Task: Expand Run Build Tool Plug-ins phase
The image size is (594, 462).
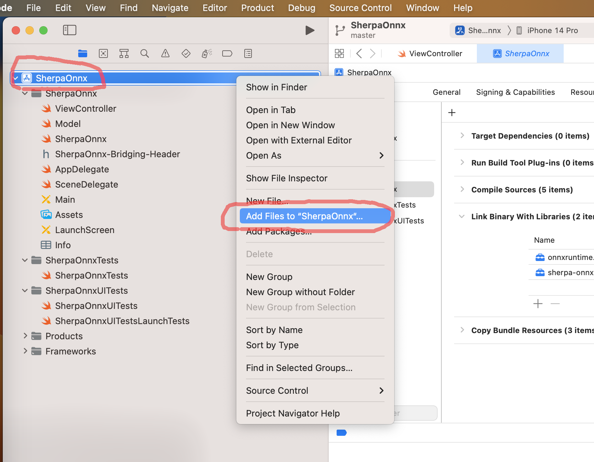Action: [x=462, y=162]
